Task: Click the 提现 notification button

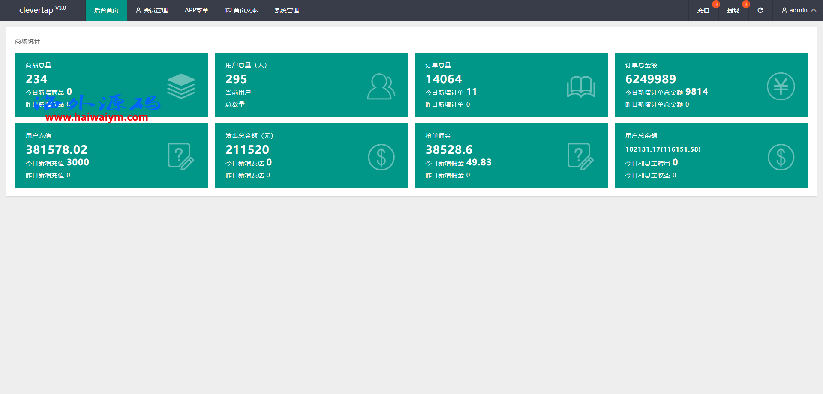Action: (733, 10)
